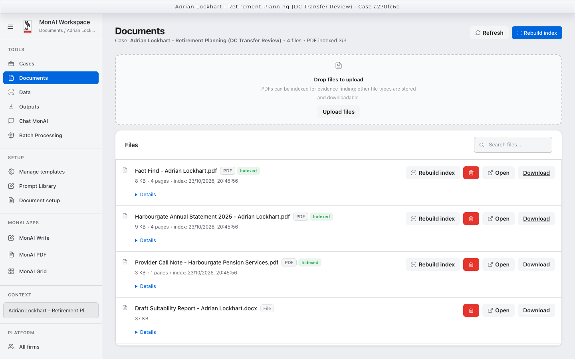
Task: Click the MonAI Workspace logo
Action: point(28,27)
